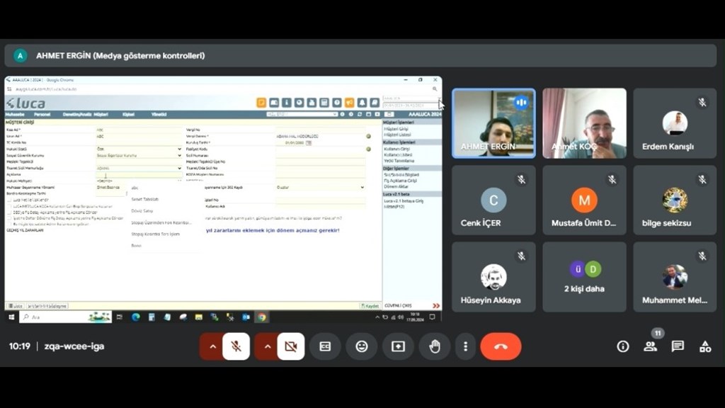
Task: Open the three-dot more options menu
Action: pos(465,346)
